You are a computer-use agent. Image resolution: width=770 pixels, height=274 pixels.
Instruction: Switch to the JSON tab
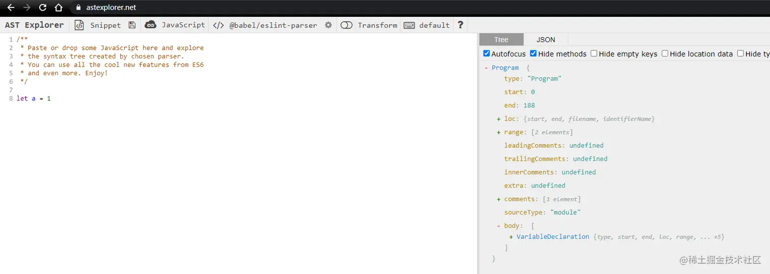tap(546, 40)
